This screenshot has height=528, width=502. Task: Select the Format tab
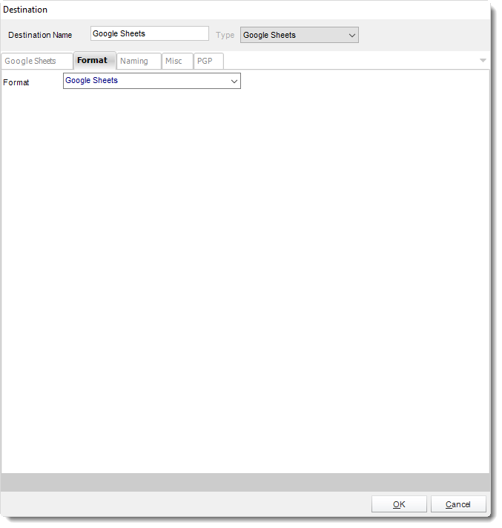point(95,61)
